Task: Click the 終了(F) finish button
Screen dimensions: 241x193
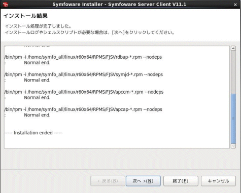Action: [181, 181]
